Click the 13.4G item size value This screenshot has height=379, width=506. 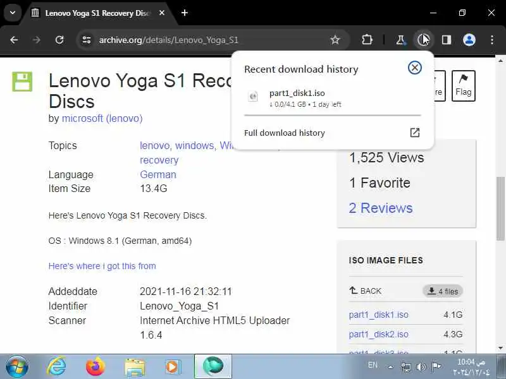[x=154, y=188]
